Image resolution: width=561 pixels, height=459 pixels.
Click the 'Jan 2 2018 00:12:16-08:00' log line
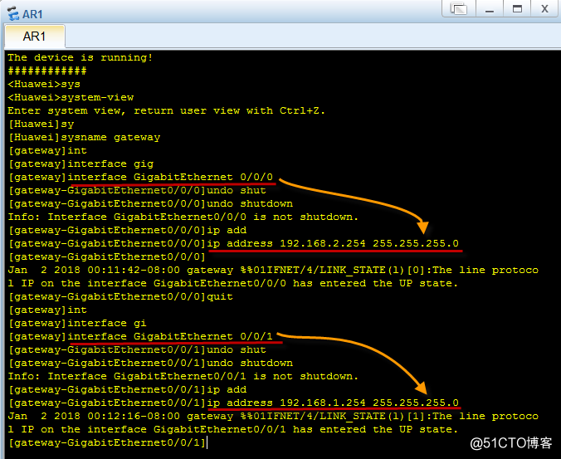273,416
